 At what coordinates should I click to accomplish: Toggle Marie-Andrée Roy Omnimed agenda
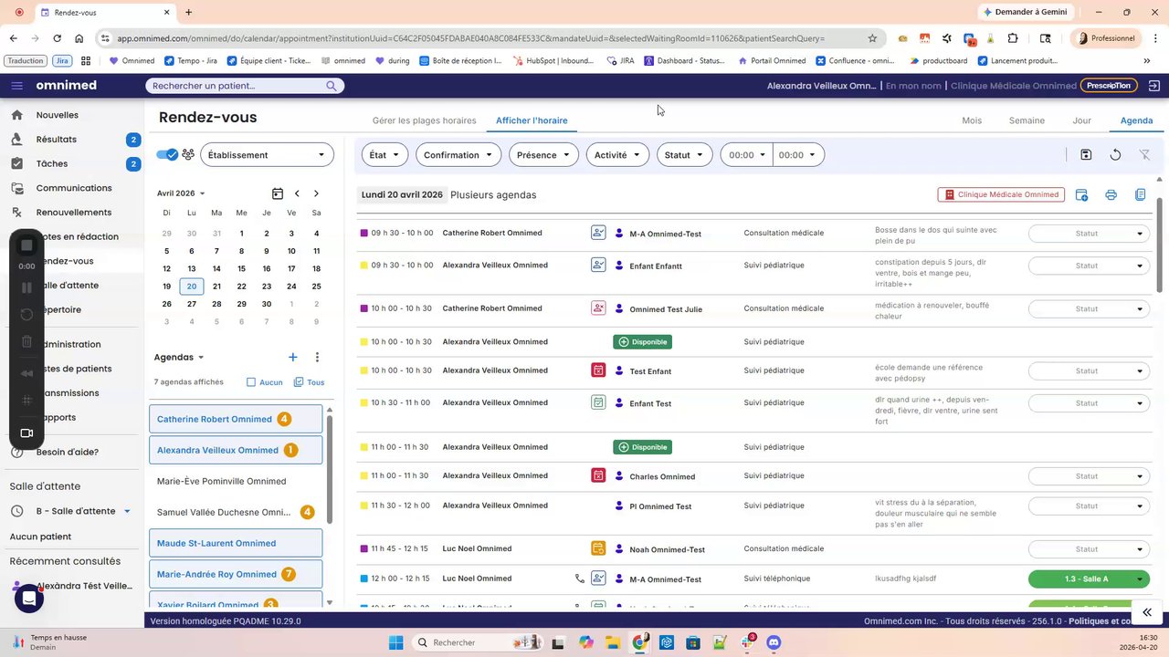[236, 574]
